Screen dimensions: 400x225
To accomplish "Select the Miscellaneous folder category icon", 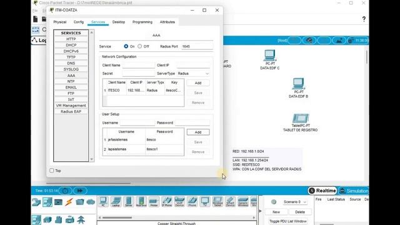I will [x=80, y=202].
